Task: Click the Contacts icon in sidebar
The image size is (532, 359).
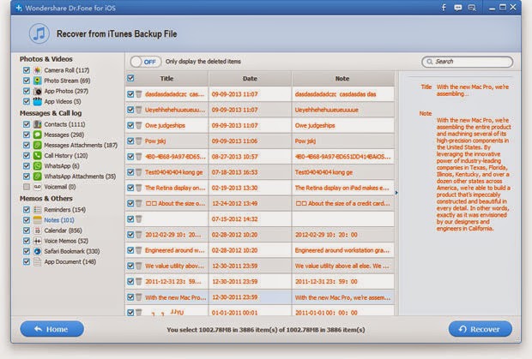Action: [x=37, y=124]
